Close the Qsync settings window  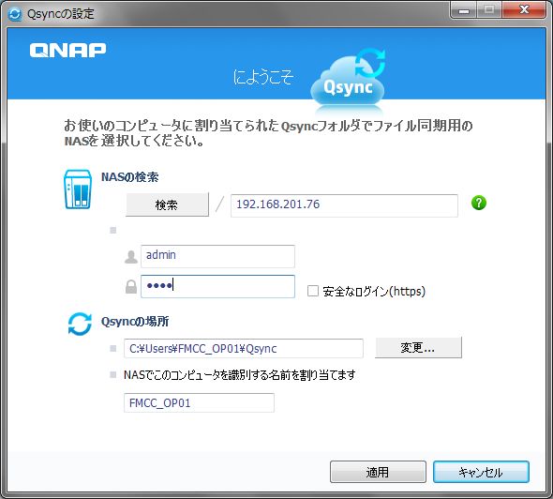pyautogui.click(x=525, y=9)
